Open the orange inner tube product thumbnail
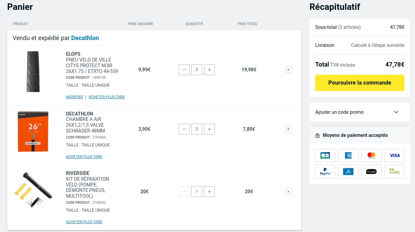Screen dimensions: 415x232 33,131
